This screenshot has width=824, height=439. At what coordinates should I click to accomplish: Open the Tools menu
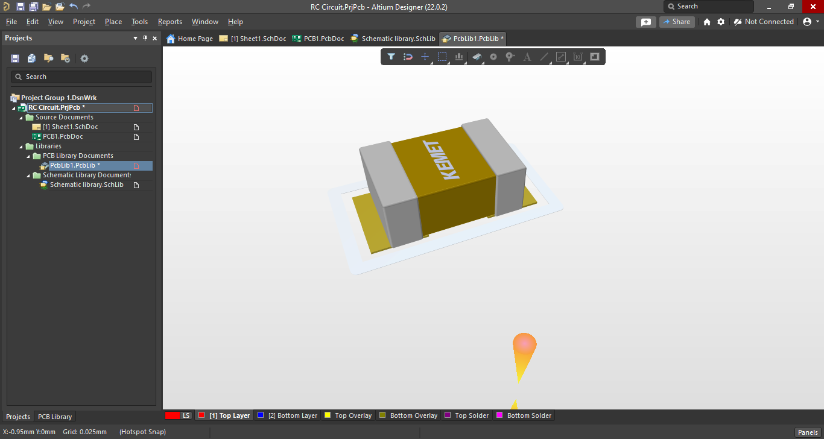(139, 22)
